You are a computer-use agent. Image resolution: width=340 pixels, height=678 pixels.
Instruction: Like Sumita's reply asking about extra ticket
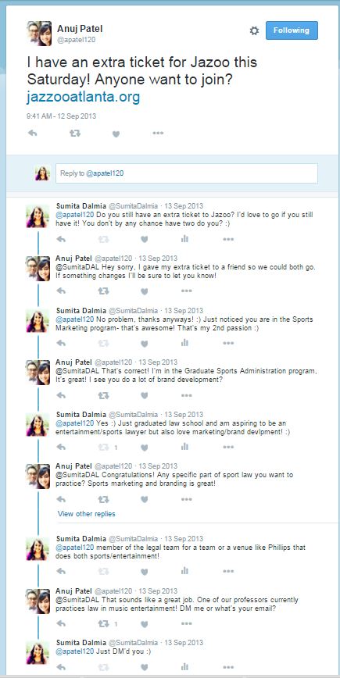pos(144,239)
